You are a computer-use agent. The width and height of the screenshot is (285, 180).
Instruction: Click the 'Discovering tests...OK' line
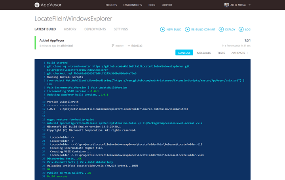pyautogui.click(x=64, y=159)
